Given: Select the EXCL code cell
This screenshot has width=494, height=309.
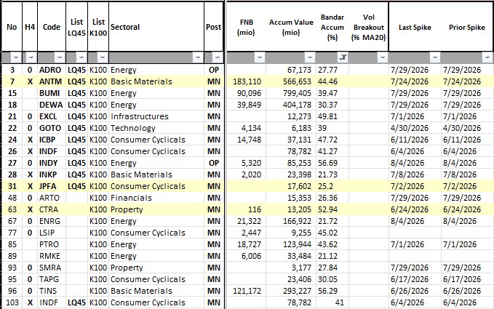Looking at the screenshot, I should pyautogui.click(x=52, y=116).
